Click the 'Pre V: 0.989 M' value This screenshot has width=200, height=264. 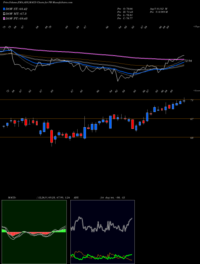point(159,12)
